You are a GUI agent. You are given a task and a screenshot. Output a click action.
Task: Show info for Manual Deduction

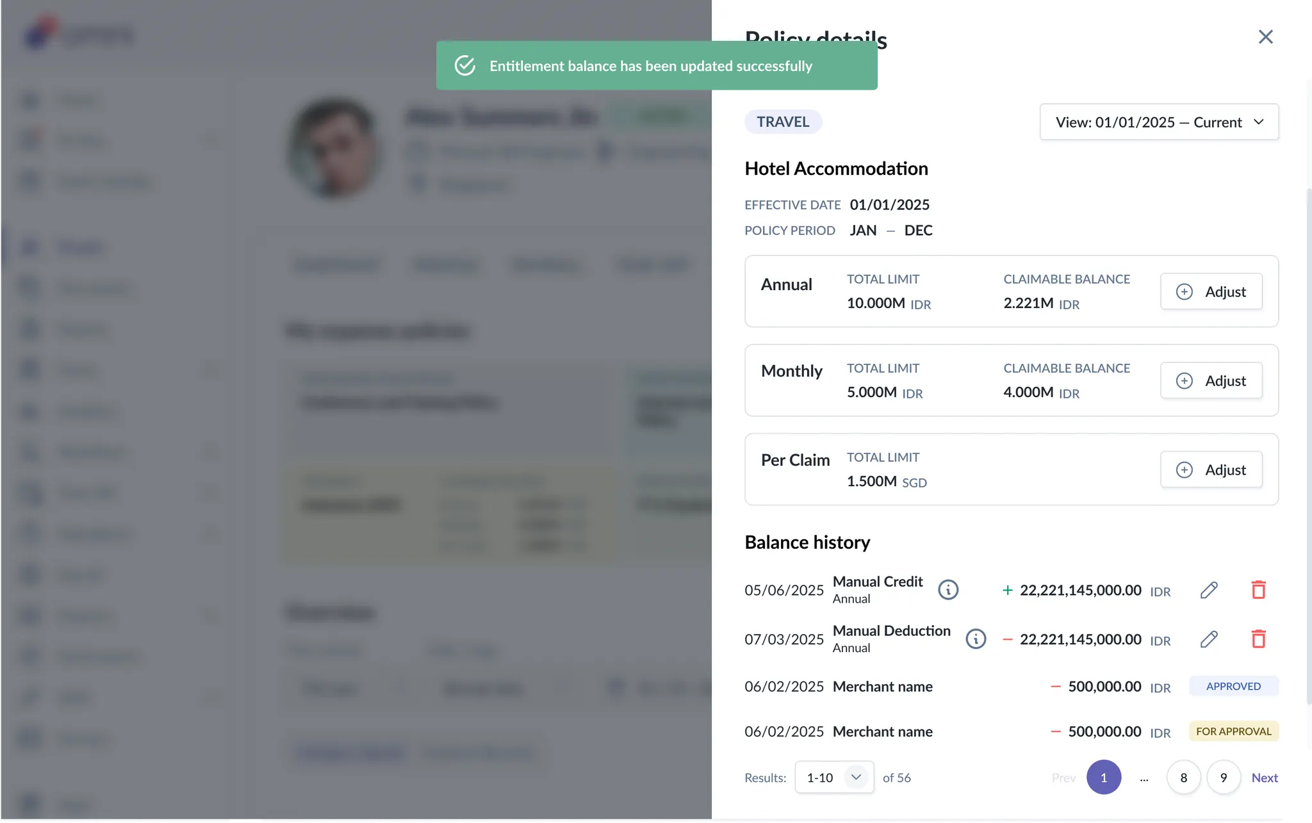click(976, 639)
